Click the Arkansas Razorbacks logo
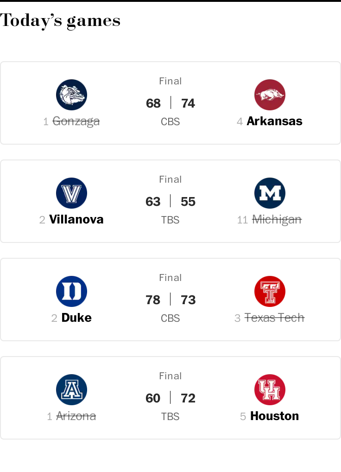The height and width of the screenshot is (472, 341). [270, 95]
